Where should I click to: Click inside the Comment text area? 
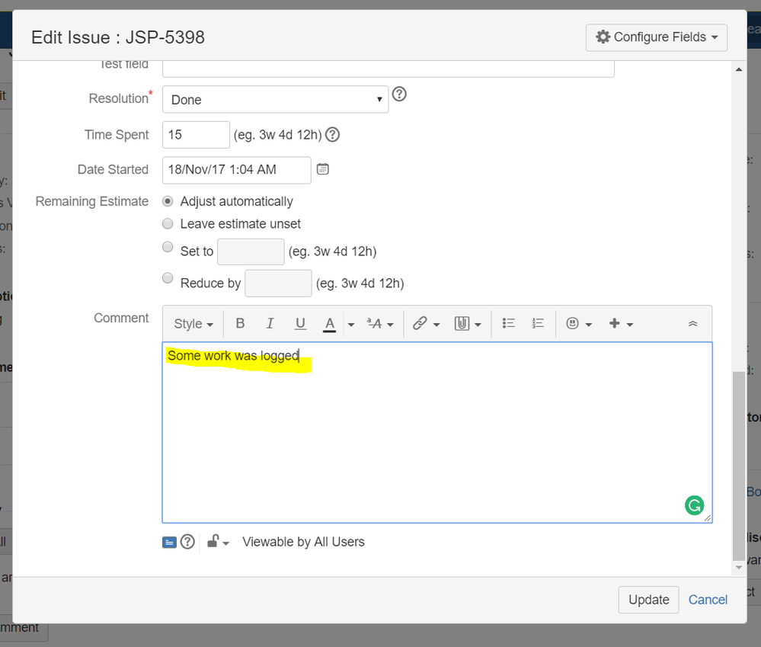click(x=436, y=432)
